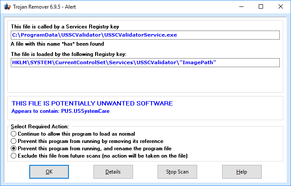Viewport: 291px width, 186px height.
Task: Select 'Continue to allow this program' option
Action: pos(14,134)
